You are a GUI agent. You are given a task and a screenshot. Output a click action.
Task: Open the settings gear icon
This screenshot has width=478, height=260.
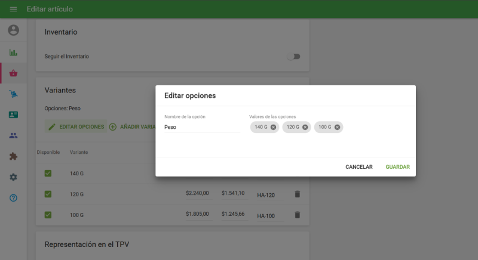(13, 177)
